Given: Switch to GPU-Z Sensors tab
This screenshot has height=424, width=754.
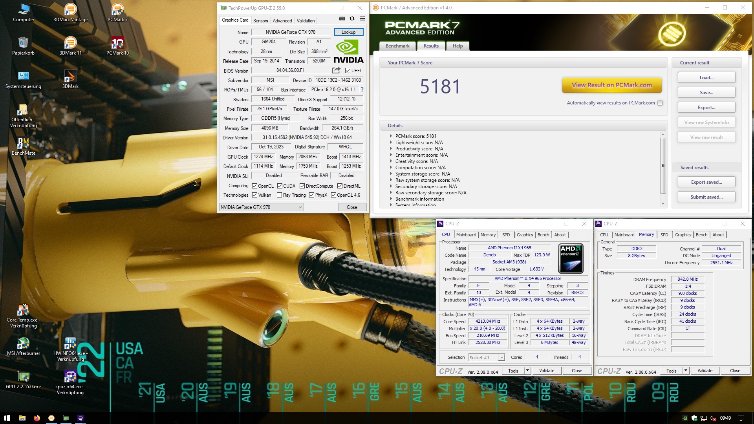Looking at the screenshot, I should [x=260, y=21].
